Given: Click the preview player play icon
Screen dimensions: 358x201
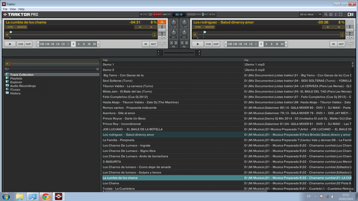Looking at the screenshot, I should (x=7, y=64).
